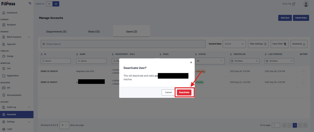Open the CREATED ON date filter
Image resolution: width=314 pixels, height=132 pixels.
(245, 61)
